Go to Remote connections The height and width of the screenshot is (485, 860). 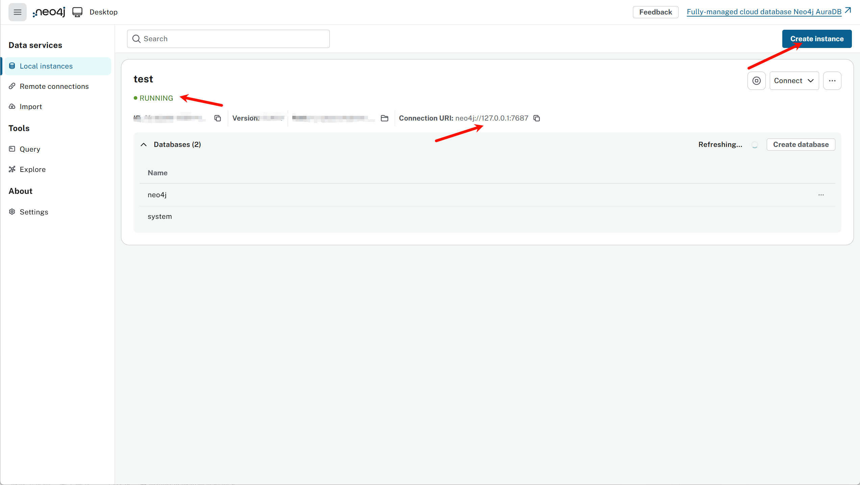click(54, 86)
